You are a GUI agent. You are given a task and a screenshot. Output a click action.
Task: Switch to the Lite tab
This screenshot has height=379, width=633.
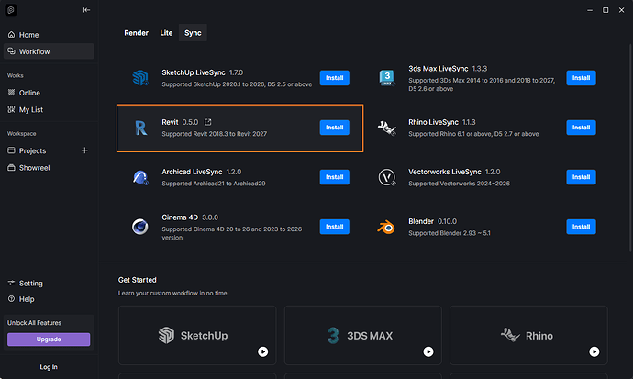[166, 33]
